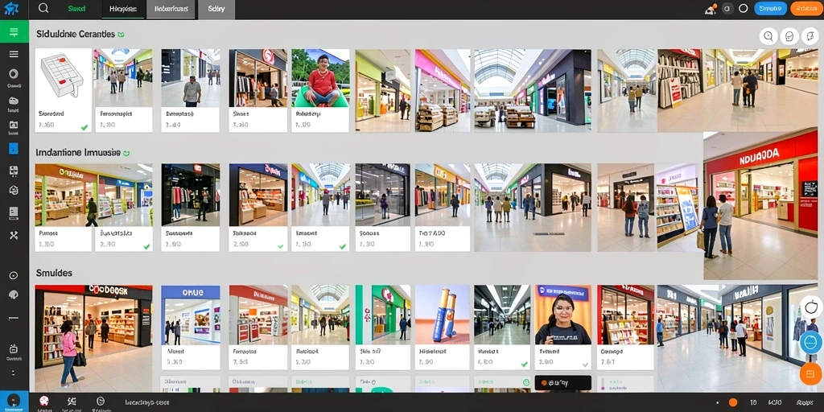
Task: Open the three-dot more options in sidebar
Action: pyautogui.click(x=14, y=373)
